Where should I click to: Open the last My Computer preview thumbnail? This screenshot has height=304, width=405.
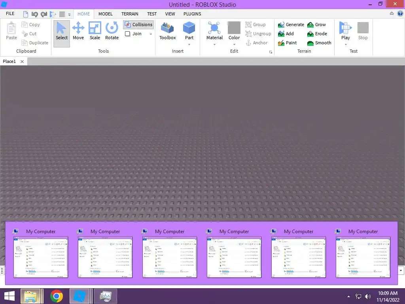(x=363, y=257)
